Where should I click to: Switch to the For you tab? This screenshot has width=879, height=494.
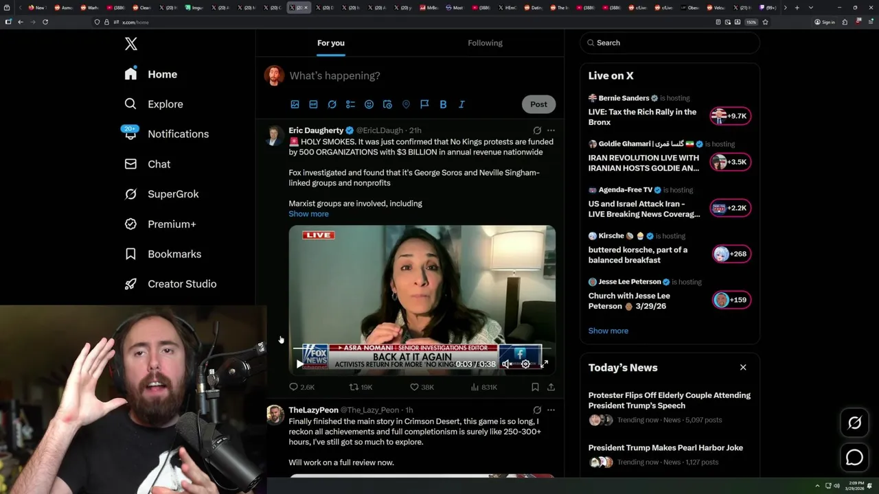(x=331, y=43)
